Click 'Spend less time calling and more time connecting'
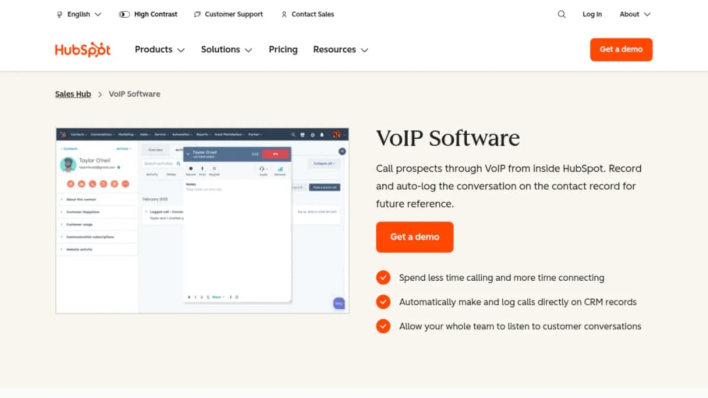The image size is (708, 398). [501, 278]
